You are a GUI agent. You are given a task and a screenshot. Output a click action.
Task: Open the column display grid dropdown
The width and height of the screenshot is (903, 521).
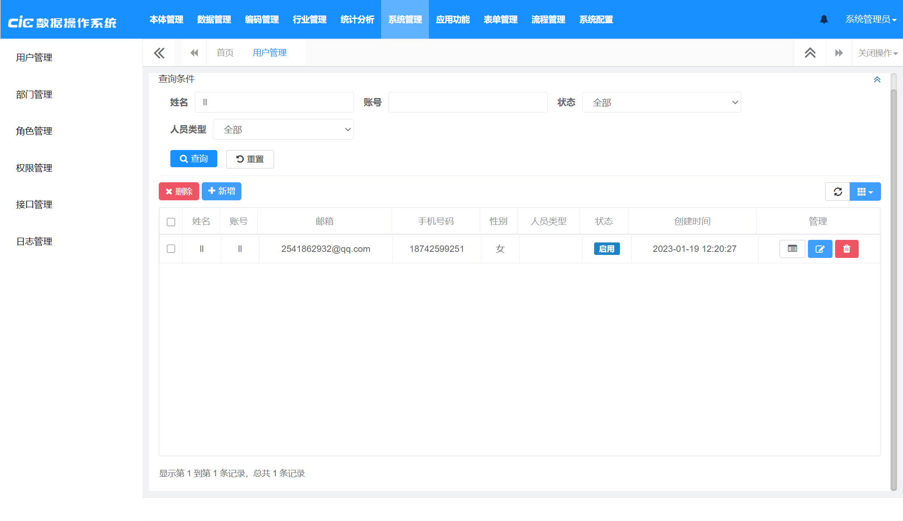coord(865,192)
